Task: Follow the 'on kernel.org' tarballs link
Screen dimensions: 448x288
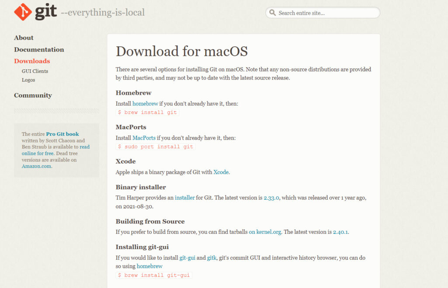Action: click(x=265, y=232)
